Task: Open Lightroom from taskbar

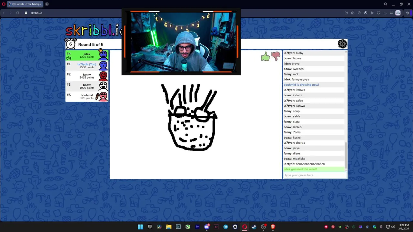Action: pyautogui.click(x=178, y=227)
